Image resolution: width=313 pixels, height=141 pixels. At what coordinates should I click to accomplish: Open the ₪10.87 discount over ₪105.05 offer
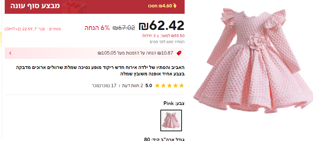pos(135,53)
